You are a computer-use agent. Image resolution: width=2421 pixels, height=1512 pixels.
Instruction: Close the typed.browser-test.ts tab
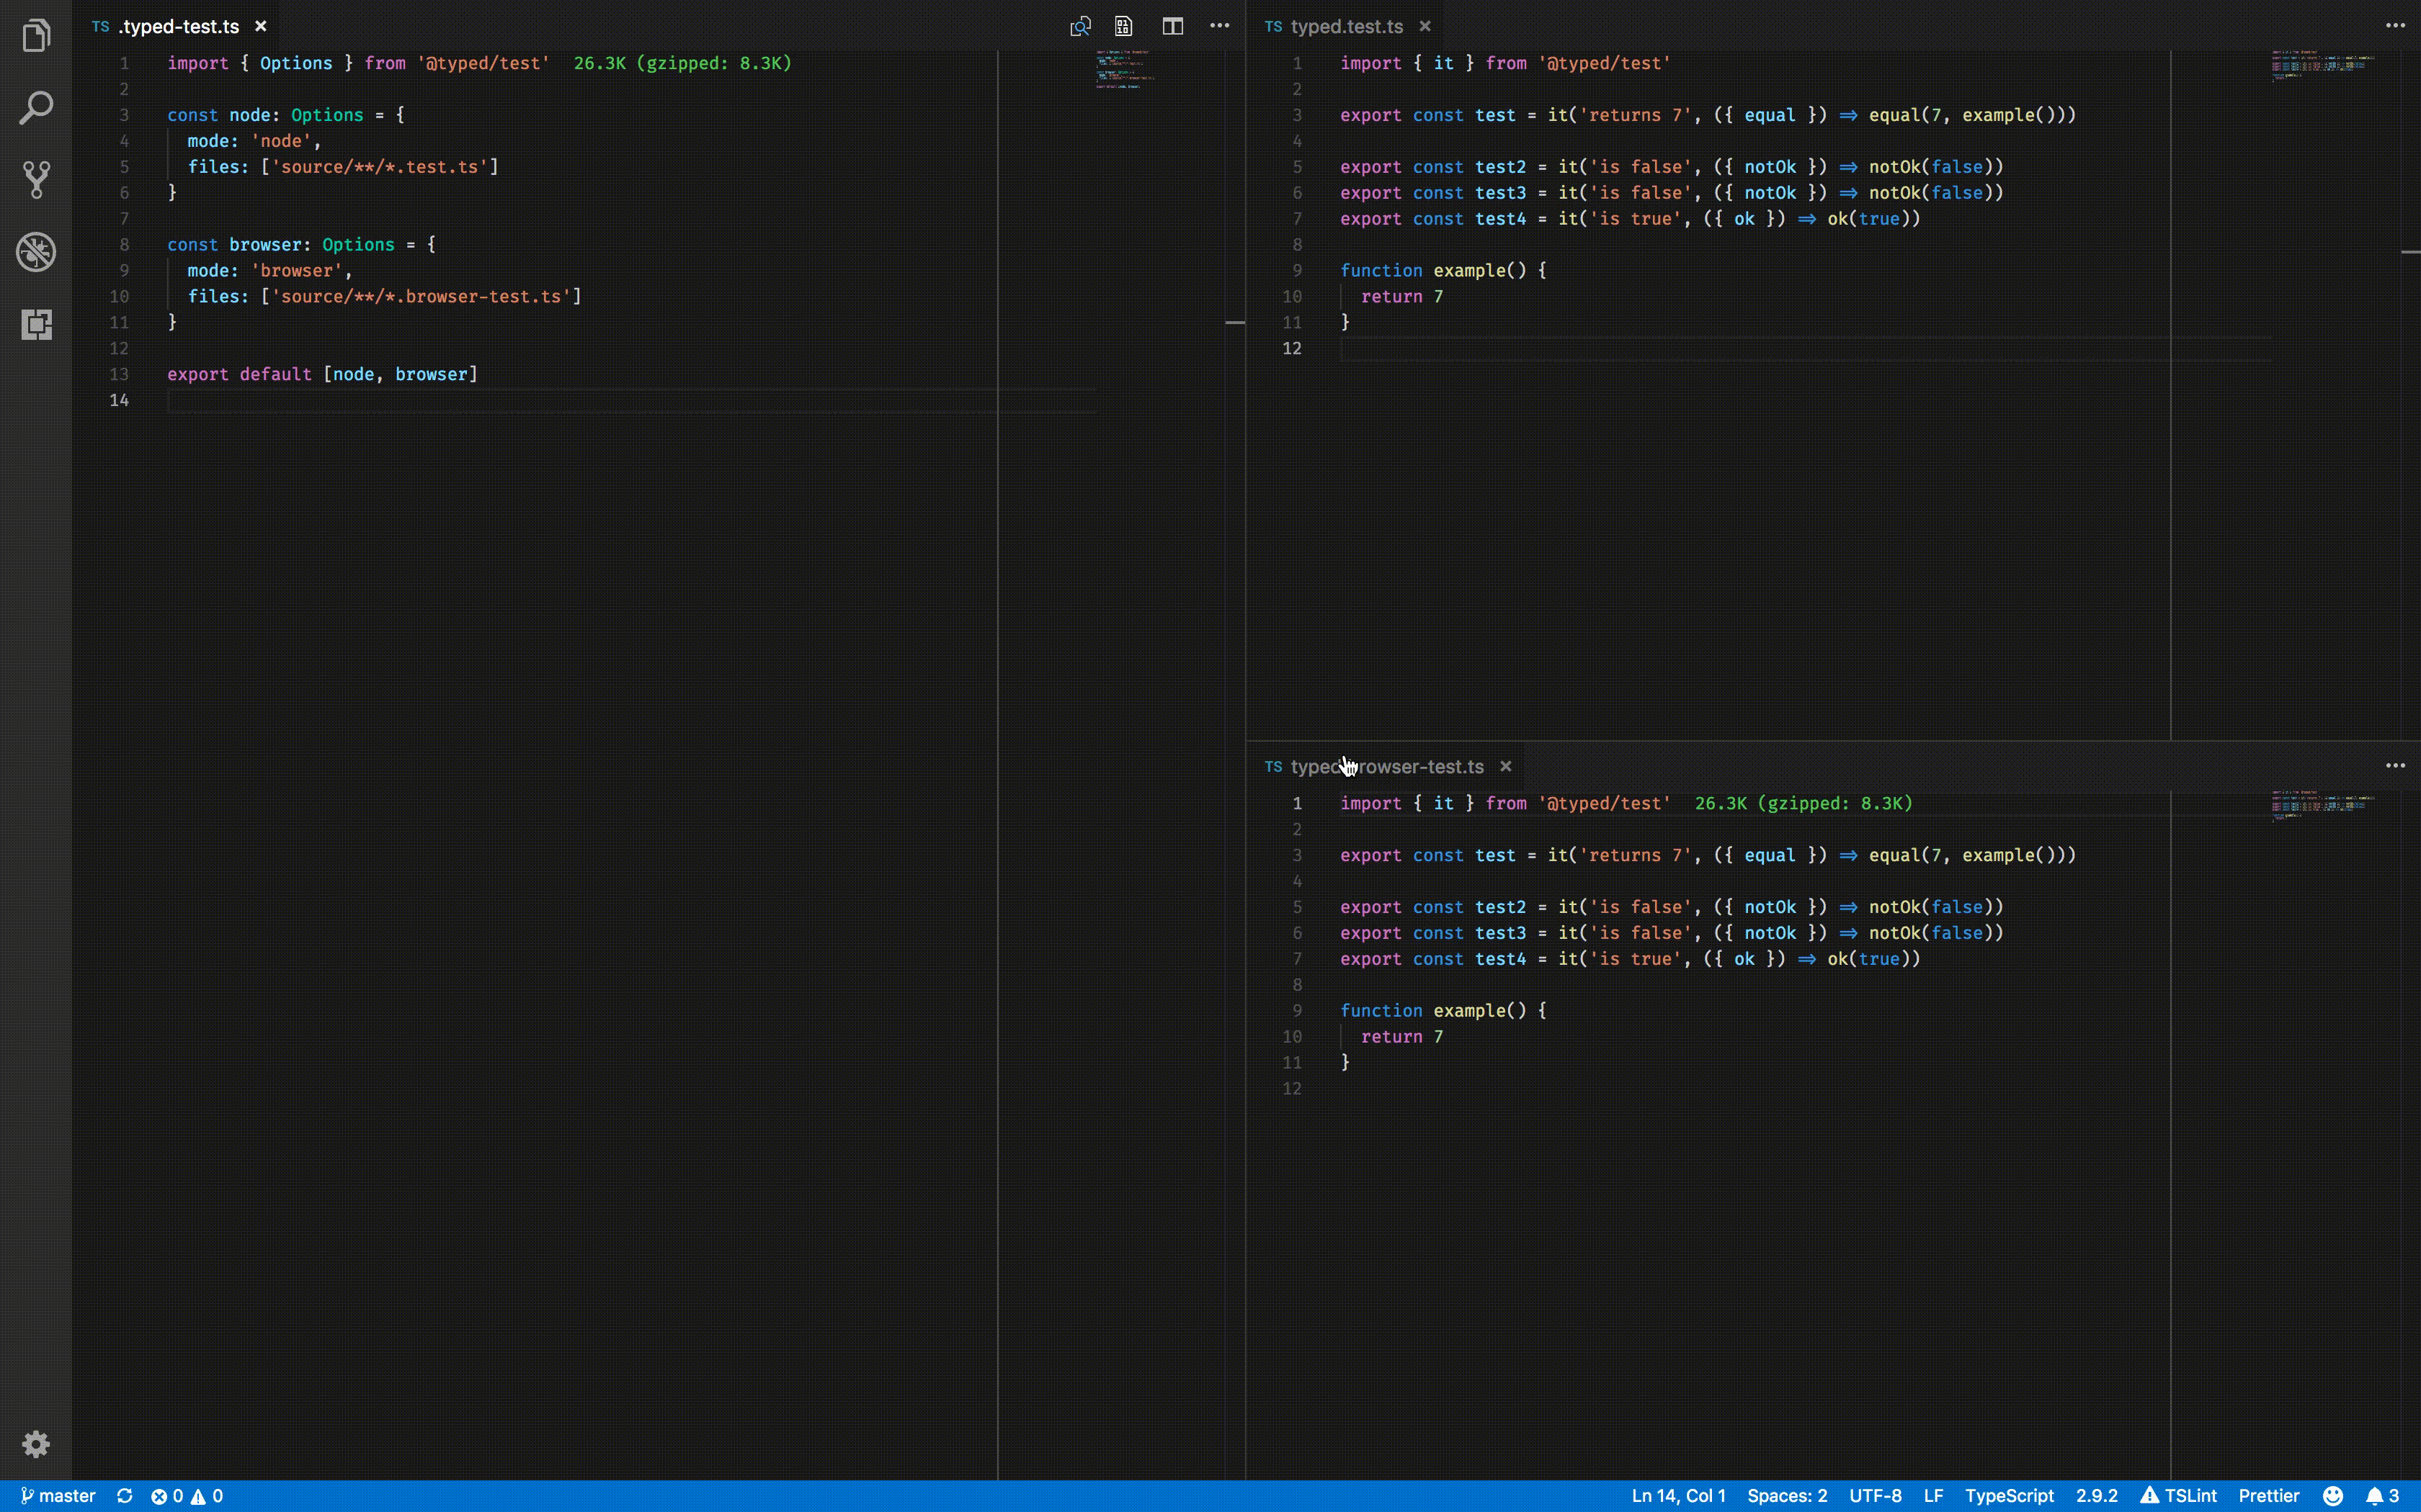click(x=1506, y=767)
